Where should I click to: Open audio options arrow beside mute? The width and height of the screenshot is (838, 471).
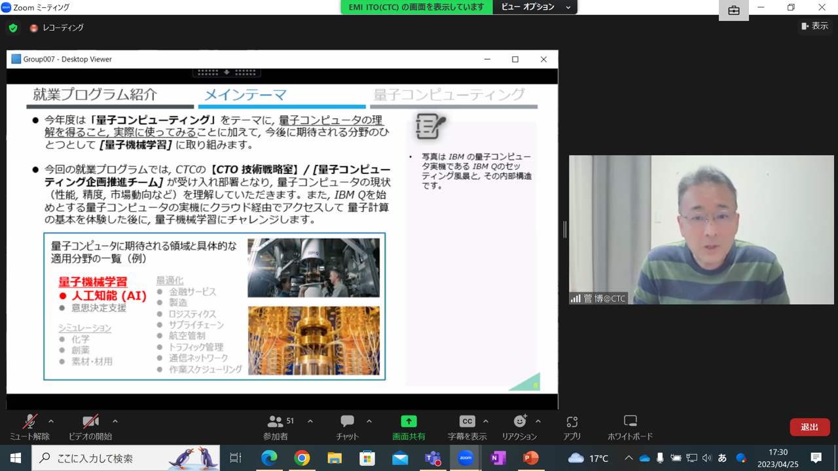click(51, 421)
